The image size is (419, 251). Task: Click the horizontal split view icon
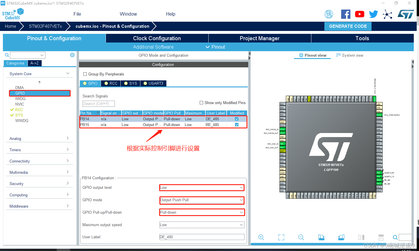click(381, 237)
